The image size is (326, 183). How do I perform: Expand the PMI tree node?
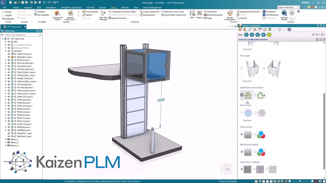(6, 42)
